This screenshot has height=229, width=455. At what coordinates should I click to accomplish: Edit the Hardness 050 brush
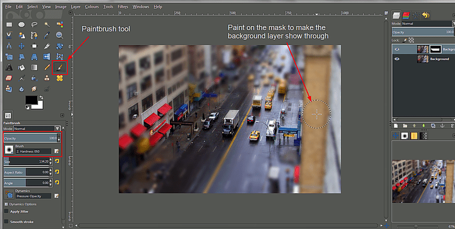pyautogui.click(x=57, y=151)
